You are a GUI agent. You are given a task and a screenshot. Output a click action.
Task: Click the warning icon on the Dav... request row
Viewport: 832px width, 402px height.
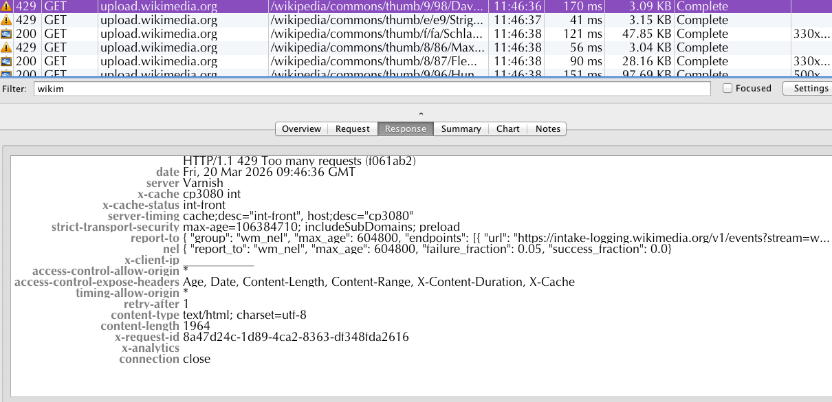point(6,6)
